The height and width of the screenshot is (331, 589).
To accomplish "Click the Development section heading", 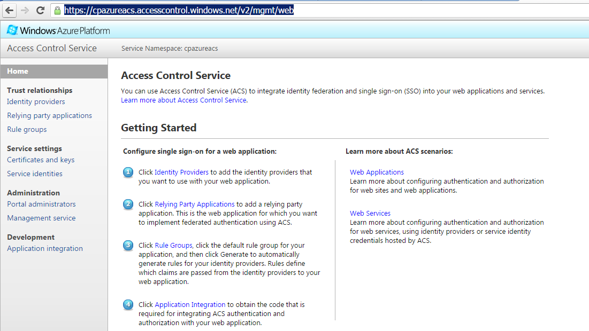I will 30,237.
